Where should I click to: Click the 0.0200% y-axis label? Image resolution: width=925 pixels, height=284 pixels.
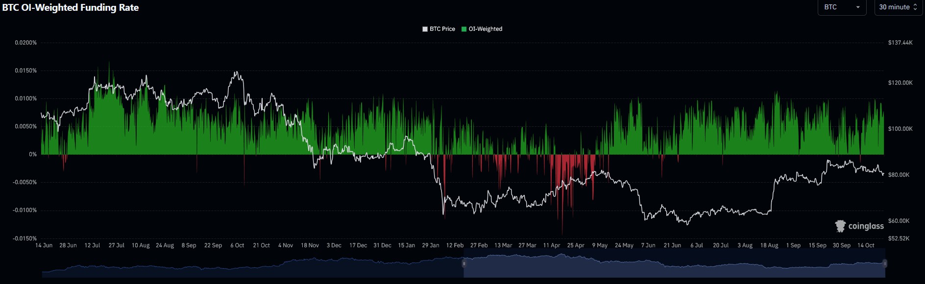[26, 43]
